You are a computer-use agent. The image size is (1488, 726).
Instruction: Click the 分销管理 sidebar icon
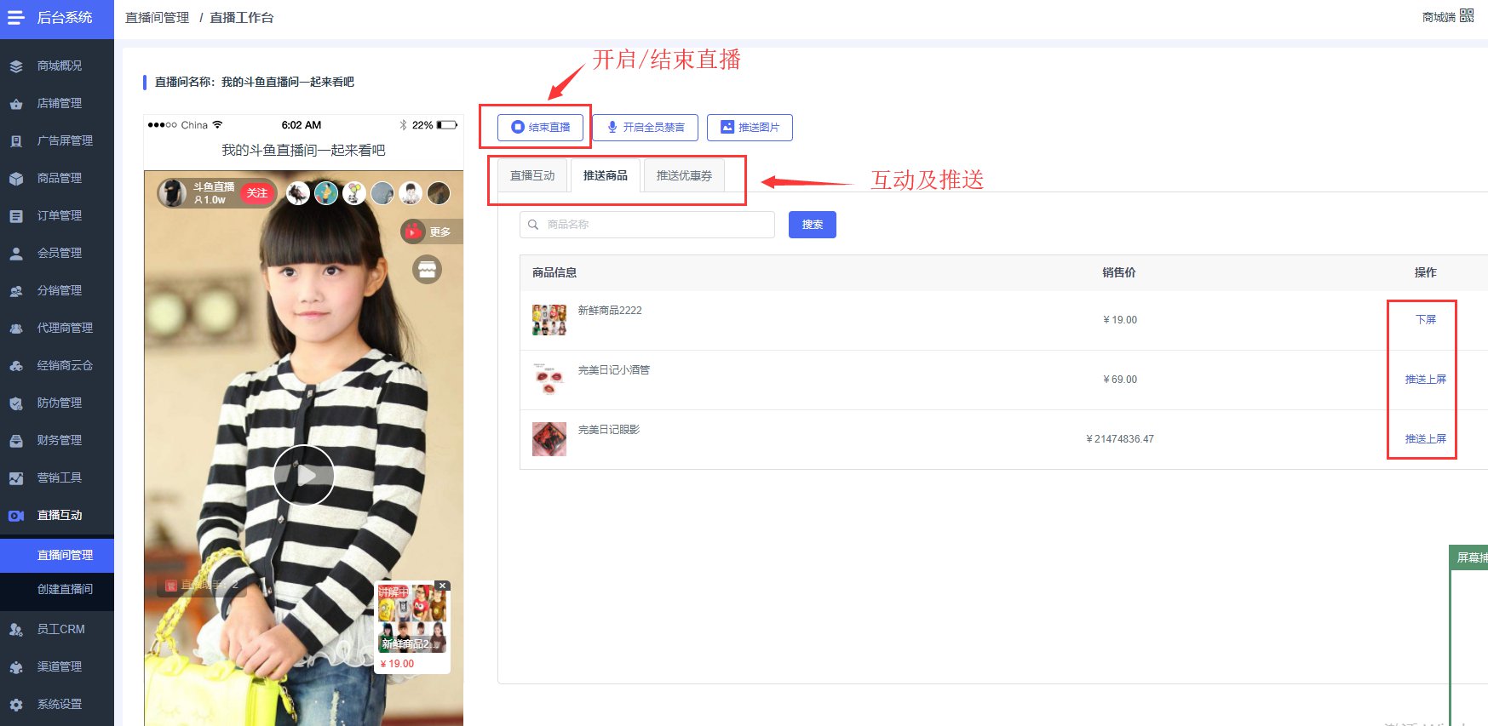[x=16, y=290]
